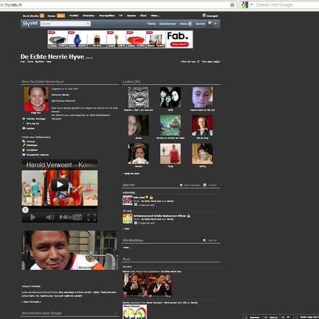Click the red item in Fab ad
Viewport: 319px width, 319px height.
(135, 40)
